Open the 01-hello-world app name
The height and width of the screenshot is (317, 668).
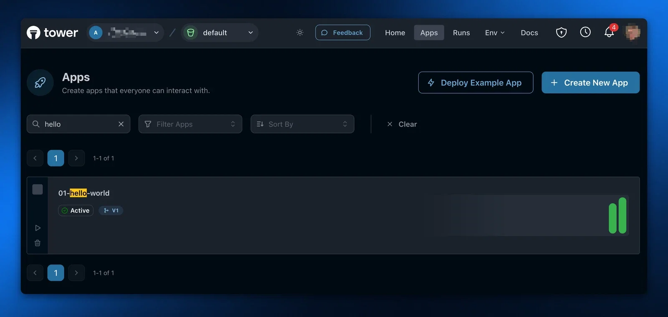pos(84,193)
